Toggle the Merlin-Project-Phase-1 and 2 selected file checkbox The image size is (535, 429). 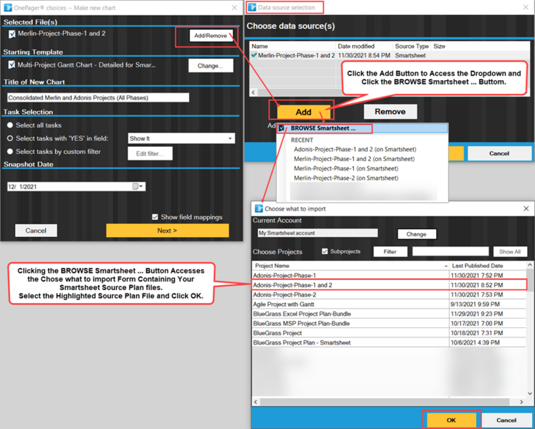pos(12,34)
